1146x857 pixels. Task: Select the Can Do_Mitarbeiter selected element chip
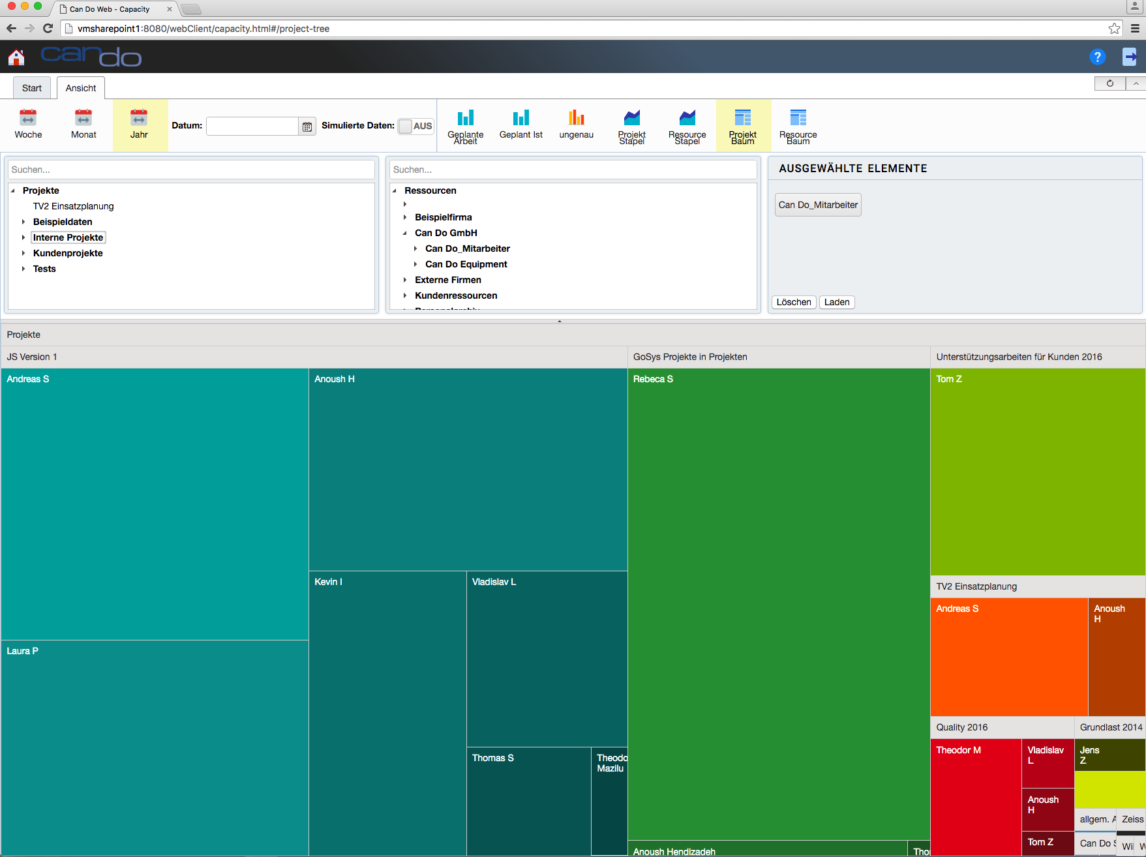pyautogui.click(x=818, y=205)
